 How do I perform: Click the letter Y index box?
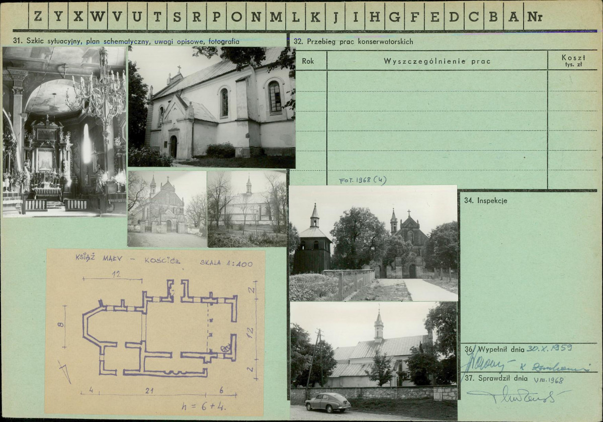pyautogui.click(x=58, y=16)
